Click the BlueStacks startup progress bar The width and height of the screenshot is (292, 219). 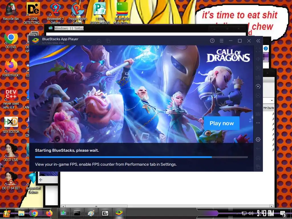click(x=141, y=157)
